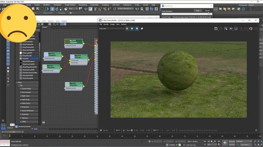Open the Workspaces Default dropdown
The height and width of the screenshot is (147, 263).
pyautogui.click(x=251, y=5)
